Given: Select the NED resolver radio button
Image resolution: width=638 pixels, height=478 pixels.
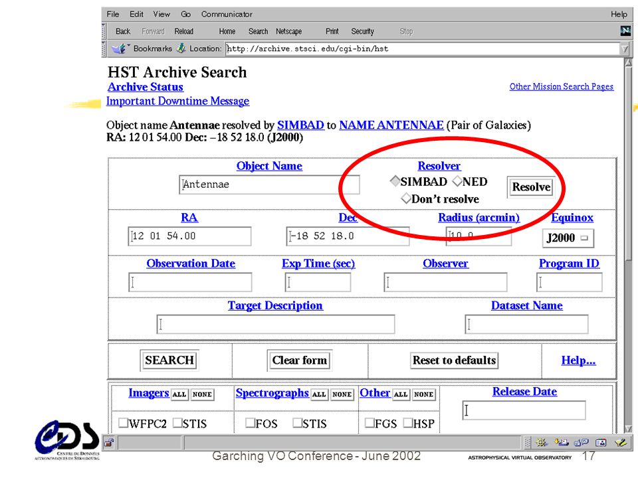Looking at the screenshot, I should (457, 181).
